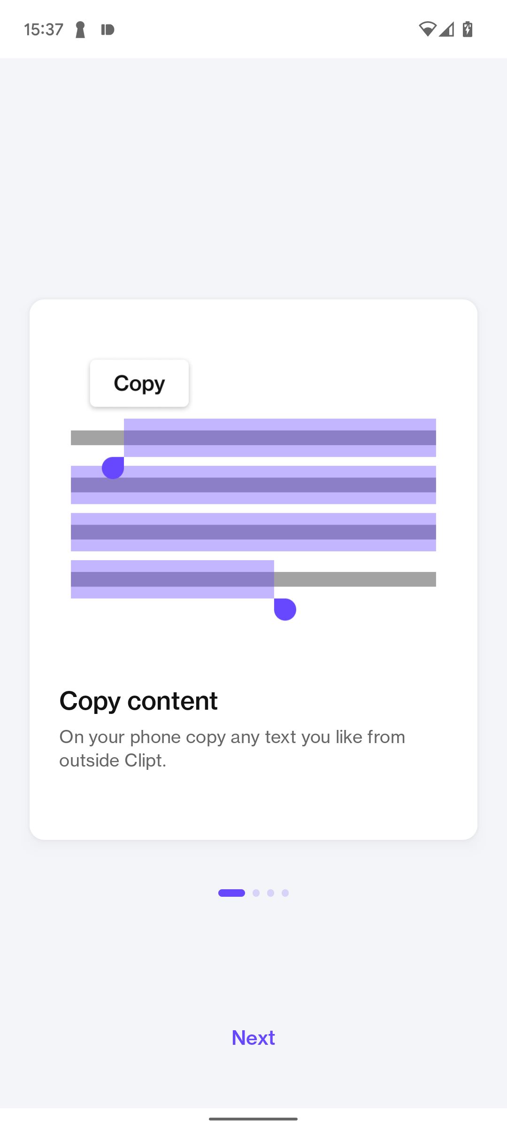Viewport: 507px width, 1128px height.
Task: Jump to the second onboarding page dot
Action: [x=256, y=893]
